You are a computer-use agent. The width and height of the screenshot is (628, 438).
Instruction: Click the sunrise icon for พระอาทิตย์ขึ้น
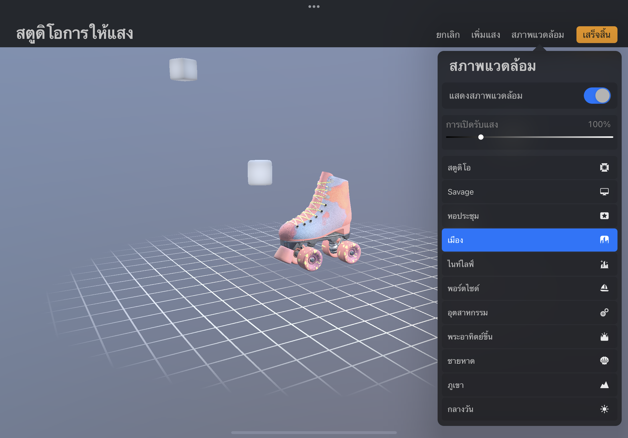coord(604,336)
